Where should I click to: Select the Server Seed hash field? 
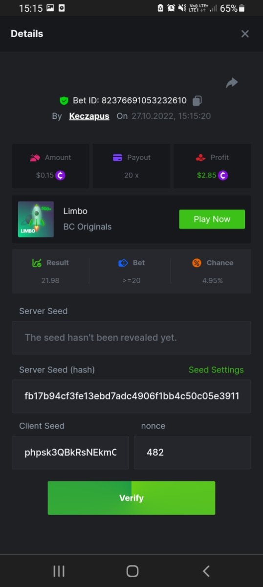point(131,396)
